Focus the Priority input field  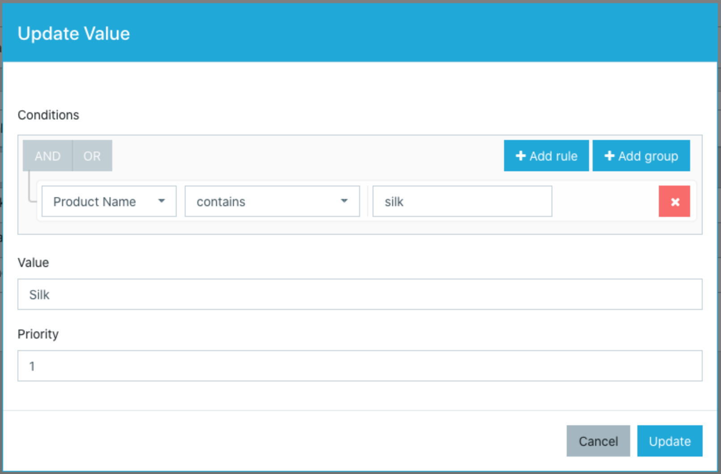[x=360, y=366]
